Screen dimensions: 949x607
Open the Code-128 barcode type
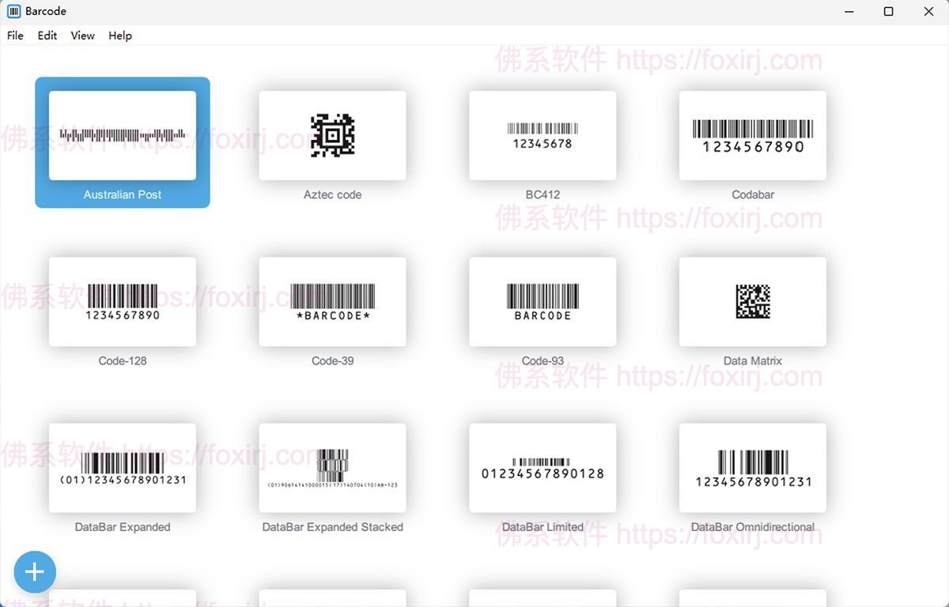point(123,301)
